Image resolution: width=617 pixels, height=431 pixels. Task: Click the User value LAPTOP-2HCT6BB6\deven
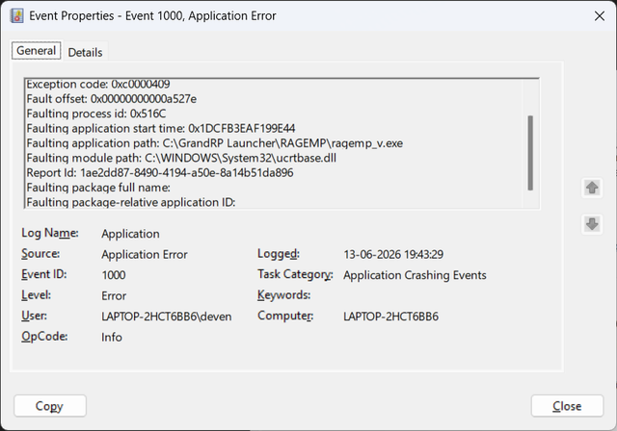point(167,317)
